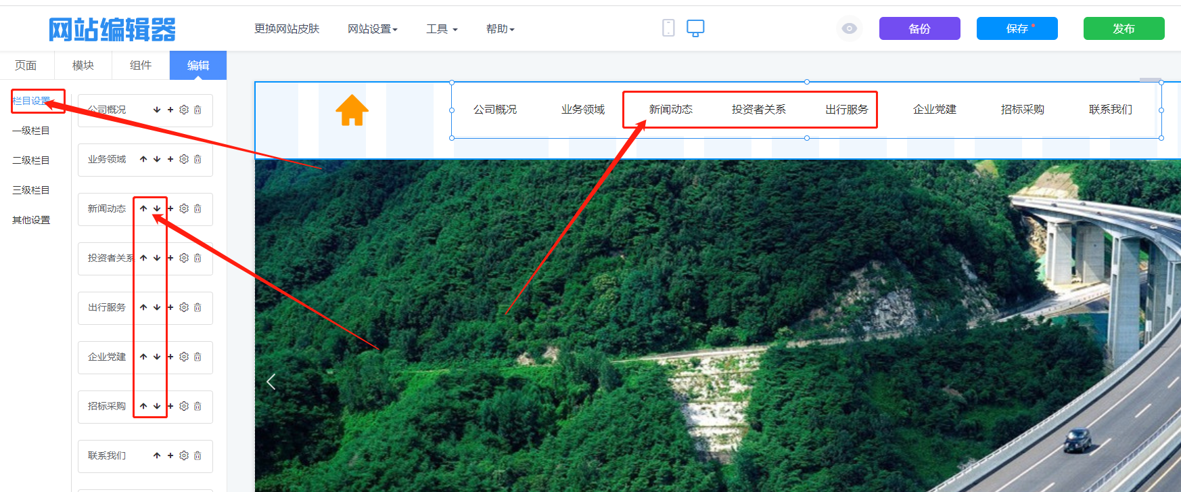
Task: Open the 工具 dropdown menu
Action: click(x=442, y=29)
